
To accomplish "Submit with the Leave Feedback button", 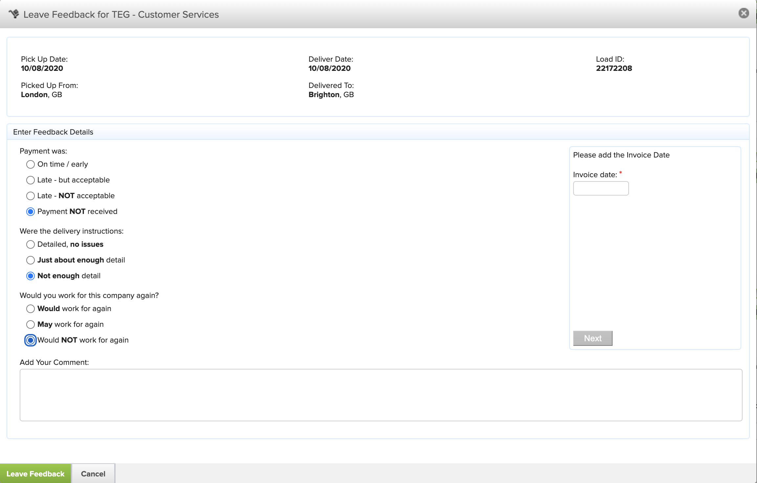I will [x=35, y=473].
